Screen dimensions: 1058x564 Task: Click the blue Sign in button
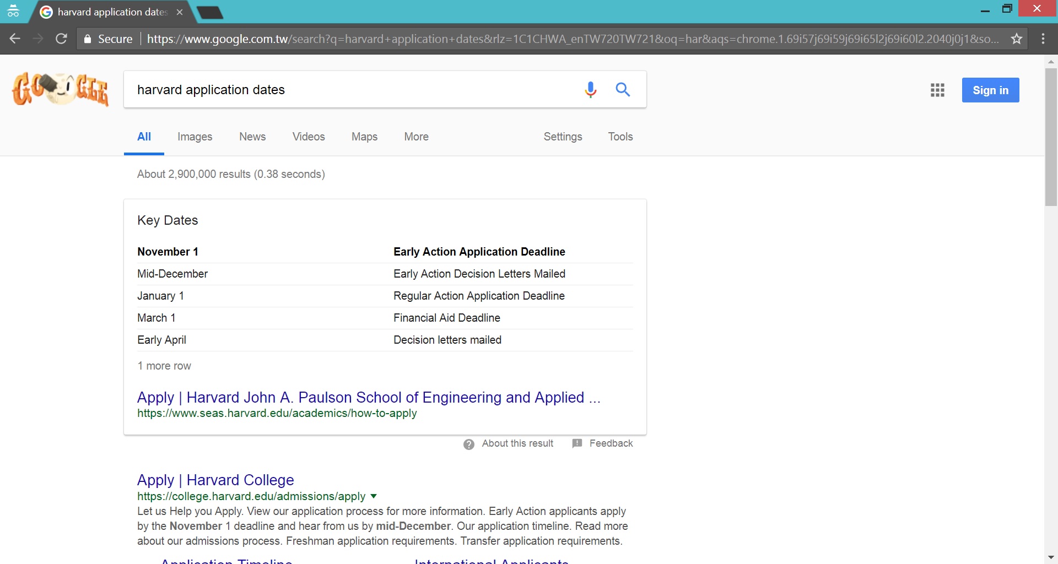coord(990,90)
